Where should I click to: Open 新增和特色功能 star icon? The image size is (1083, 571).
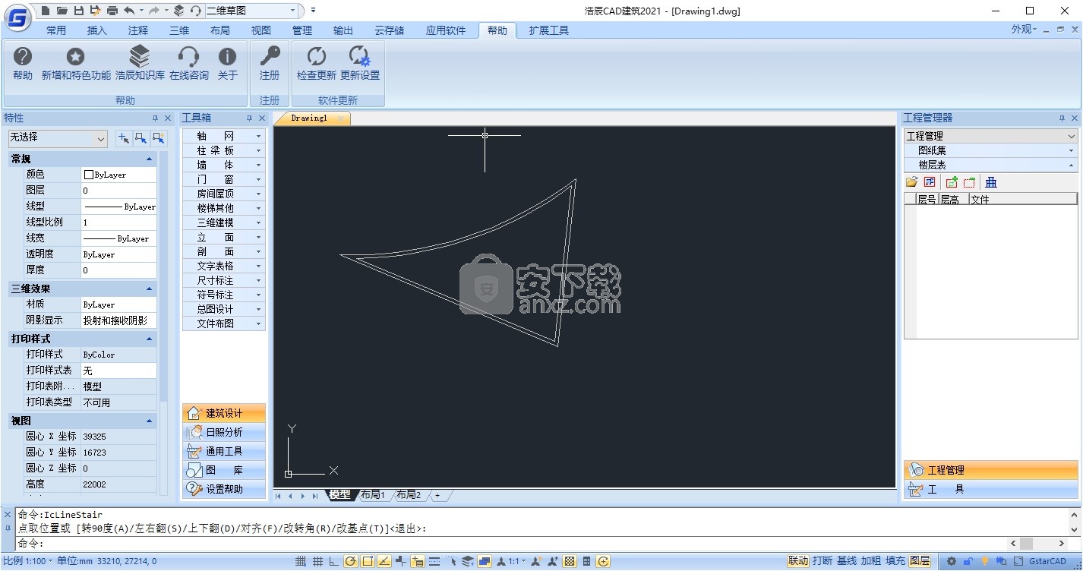pos(76,64)
